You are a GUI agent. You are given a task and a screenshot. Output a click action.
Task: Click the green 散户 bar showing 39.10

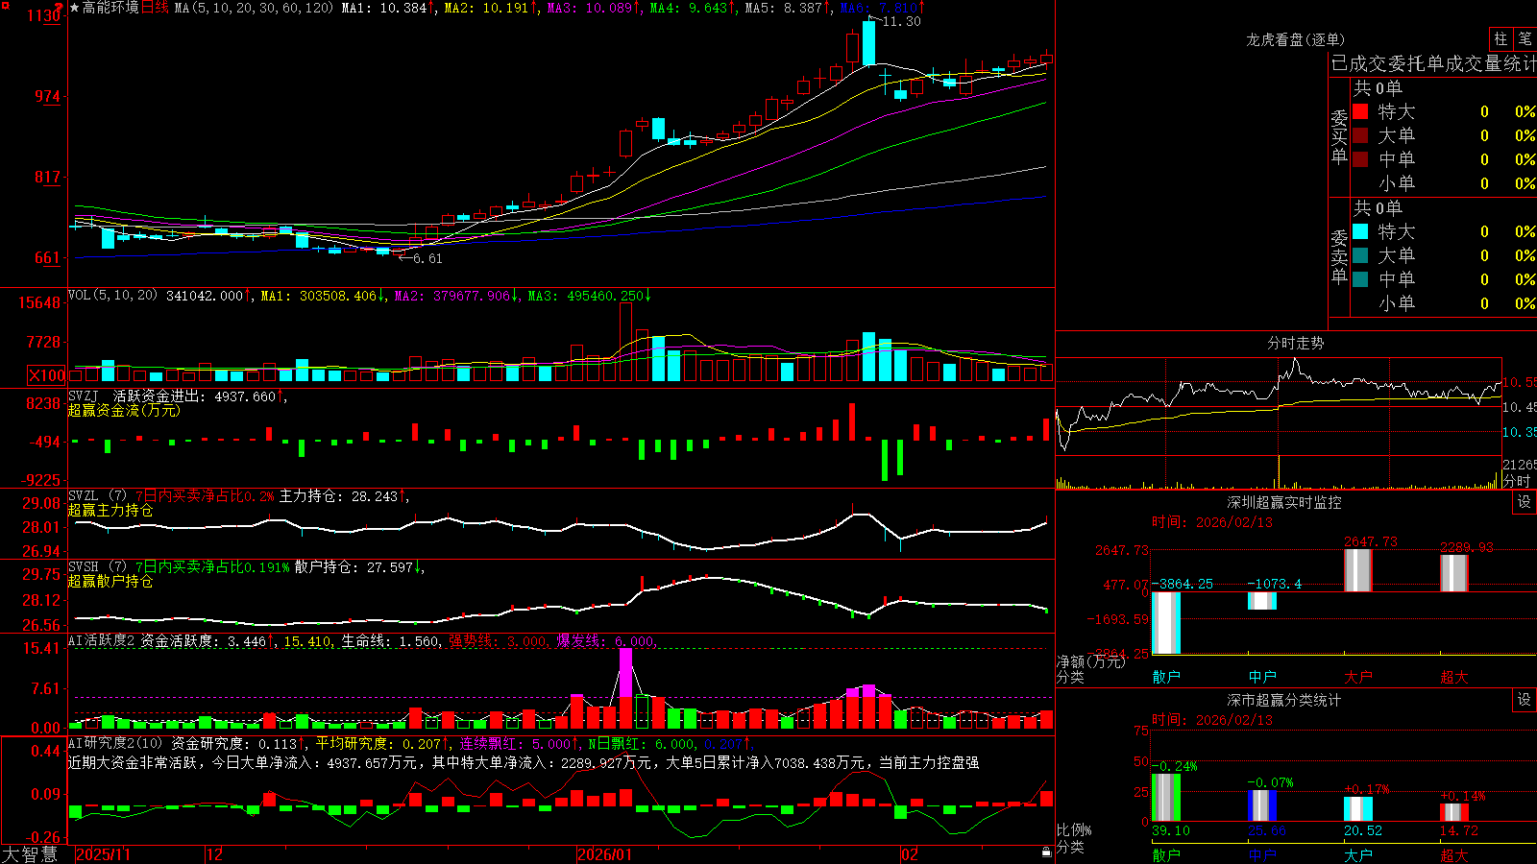1166,797
